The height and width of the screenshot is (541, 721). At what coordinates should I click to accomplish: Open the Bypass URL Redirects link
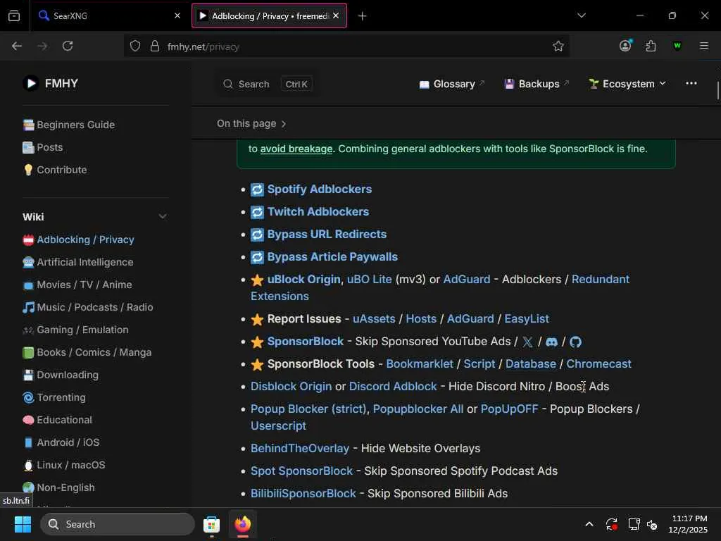pos(327,234)
